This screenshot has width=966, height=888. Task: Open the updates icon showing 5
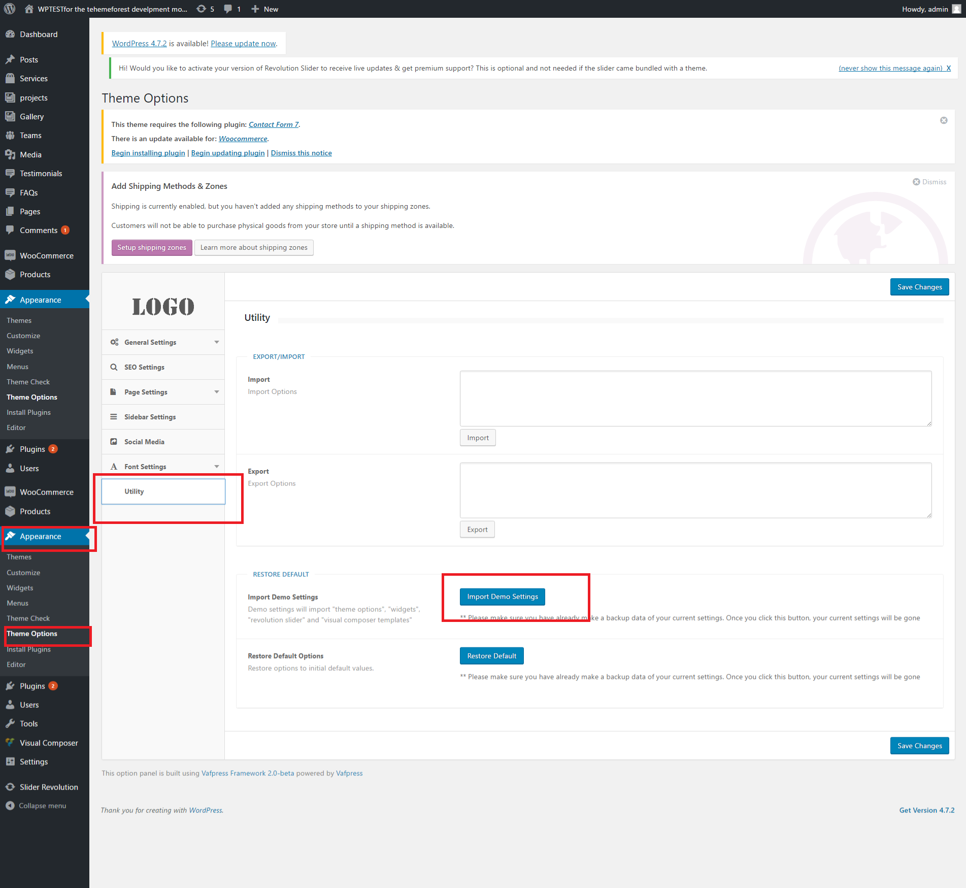(x=202, y=9)
